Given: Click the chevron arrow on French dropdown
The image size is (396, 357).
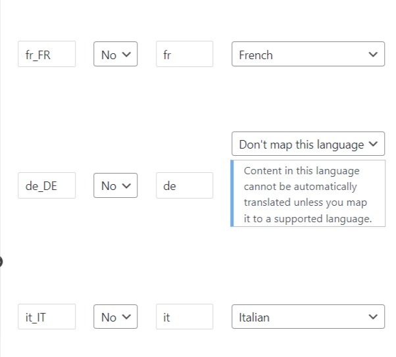Looking at the screenshot, I should pyautogui.click(x=374, y=55).
